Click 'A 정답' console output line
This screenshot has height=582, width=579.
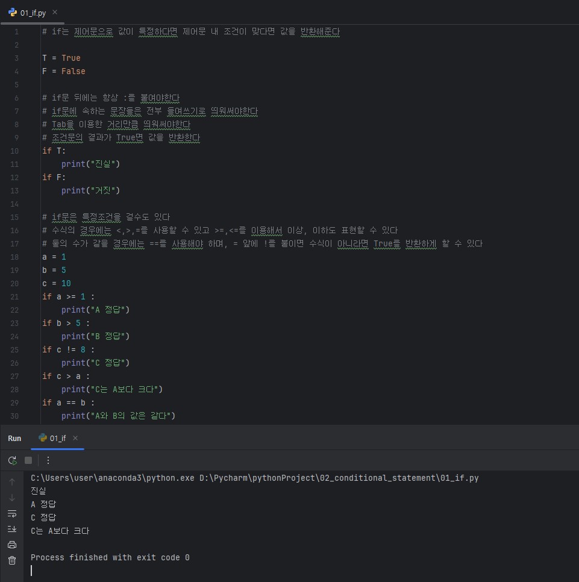pyautogui.click(x=43, y=504)
